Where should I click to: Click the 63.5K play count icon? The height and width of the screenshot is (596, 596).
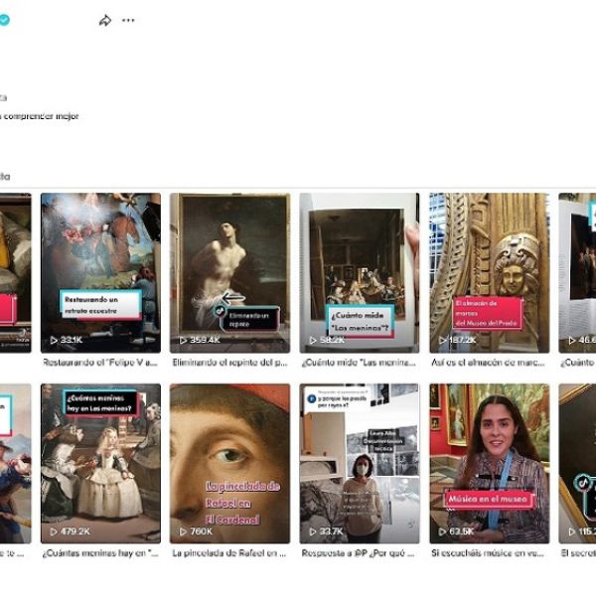442,531
